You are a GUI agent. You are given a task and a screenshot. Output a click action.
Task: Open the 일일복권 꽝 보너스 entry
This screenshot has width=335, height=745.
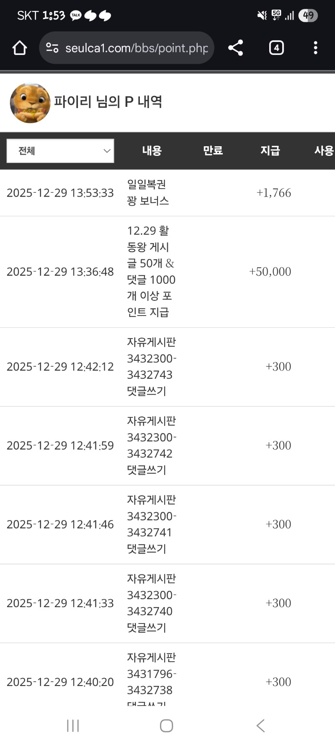pos(148,193)
